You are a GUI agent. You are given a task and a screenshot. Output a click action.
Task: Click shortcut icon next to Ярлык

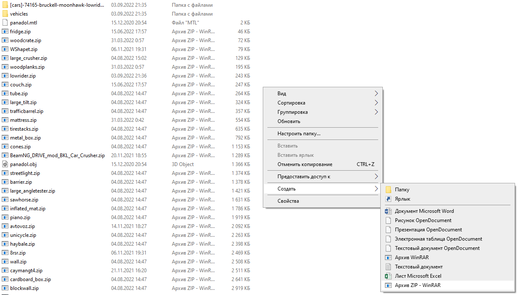(x=388, y=199)
